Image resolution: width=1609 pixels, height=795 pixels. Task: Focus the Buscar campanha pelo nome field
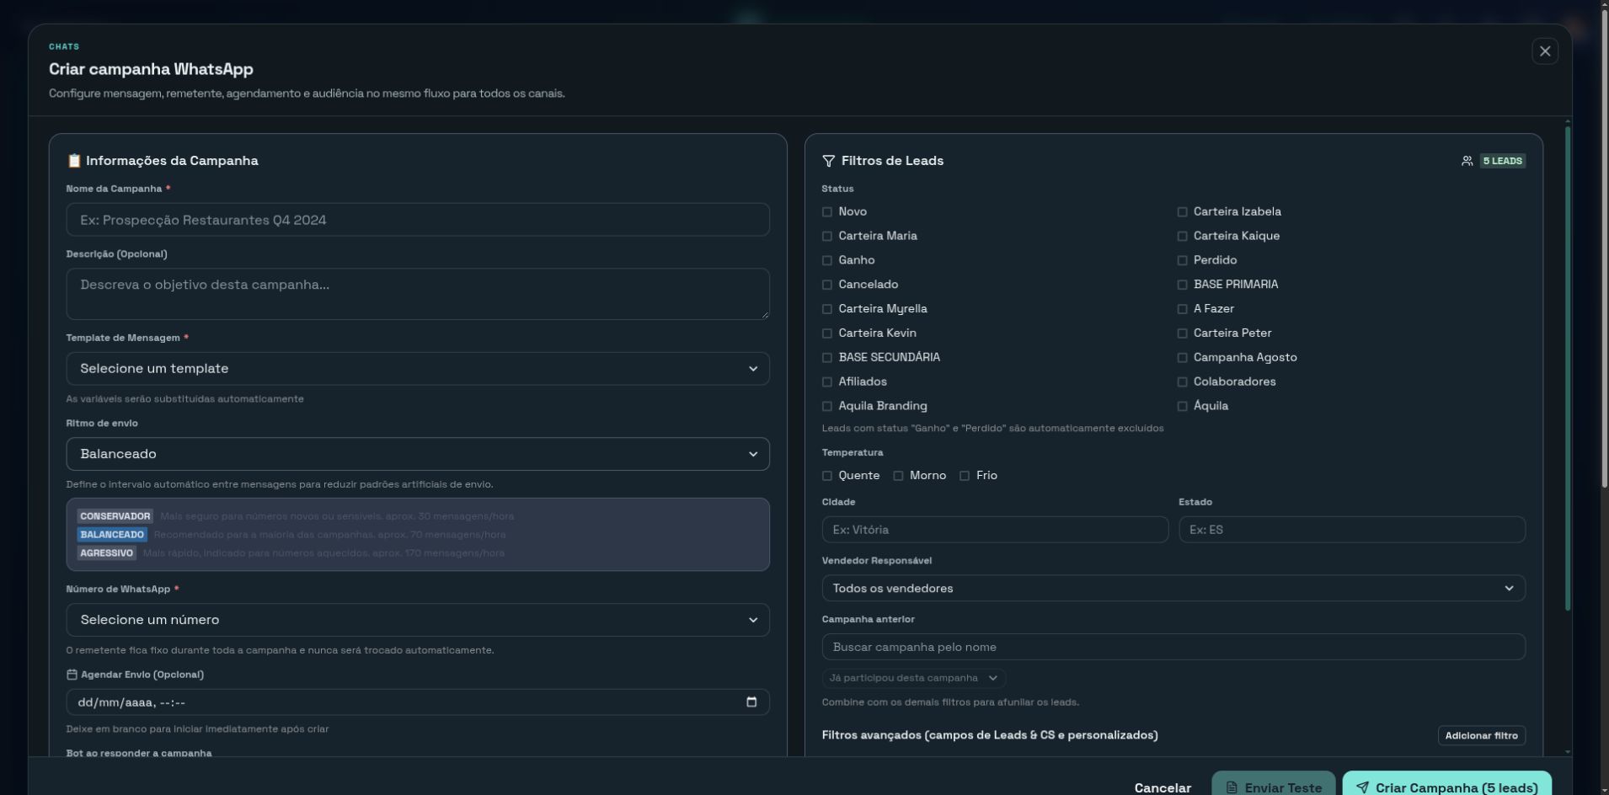(x=1173, y=647)
